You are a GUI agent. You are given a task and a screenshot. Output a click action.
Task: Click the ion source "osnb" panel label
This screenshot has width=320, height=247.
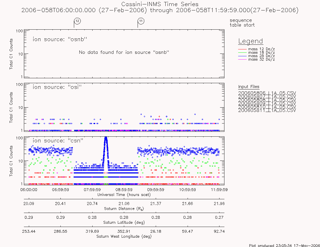coord(60,39)
